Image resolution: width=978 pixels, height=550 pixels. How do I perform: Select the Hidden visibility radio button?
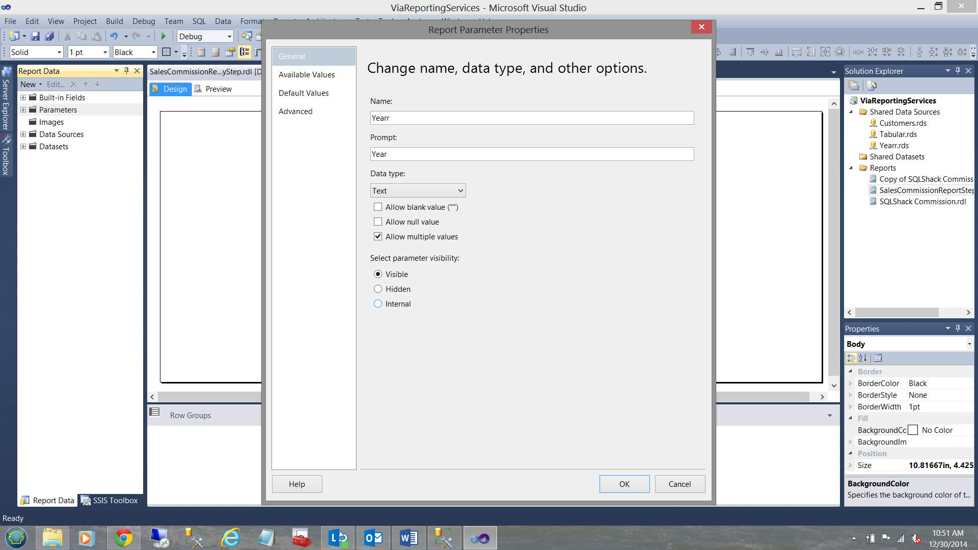coord(378,289)
